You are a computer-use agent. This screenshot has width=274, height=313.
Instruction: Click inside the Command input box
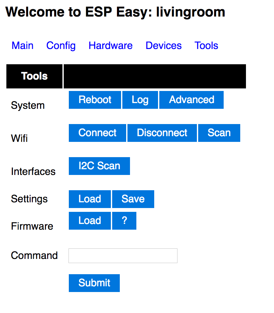(123, 255)
